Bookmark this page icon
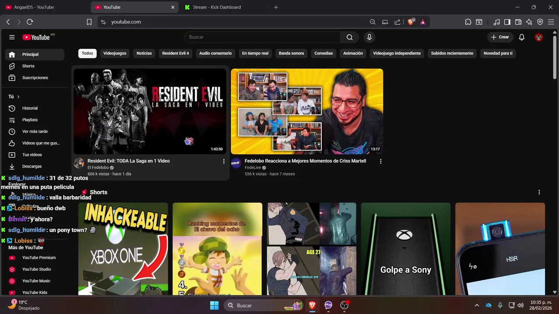559x314 pixels. point(89,22)
